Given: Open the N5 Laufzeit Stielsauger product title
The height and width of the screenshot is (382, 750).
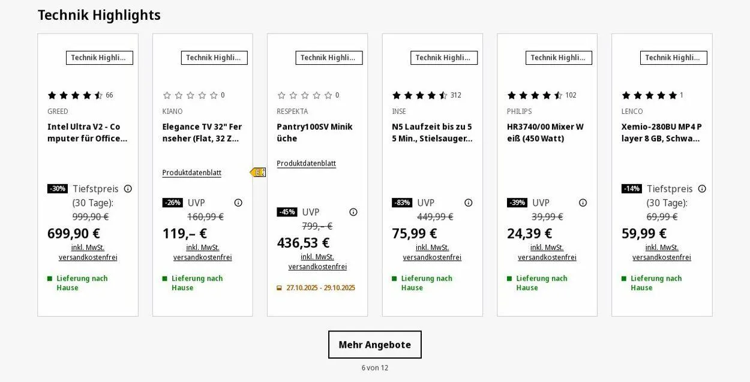Looking at the screenshot, I should [432, 133].
